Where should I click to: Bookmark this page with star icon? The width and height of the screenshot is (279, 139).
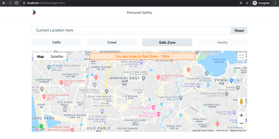coord(247,3)
